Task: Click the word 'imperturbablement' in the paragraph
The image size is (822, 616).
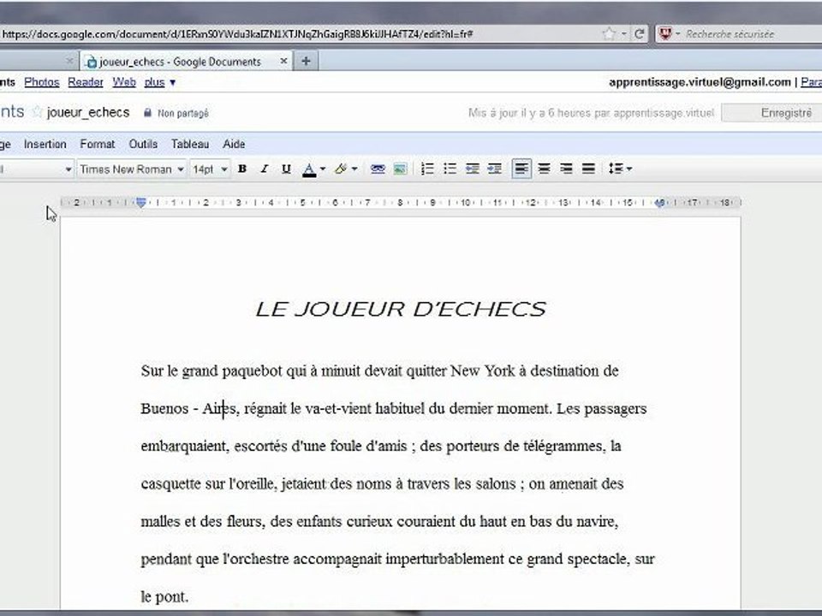Action: (x=445, y=559)
